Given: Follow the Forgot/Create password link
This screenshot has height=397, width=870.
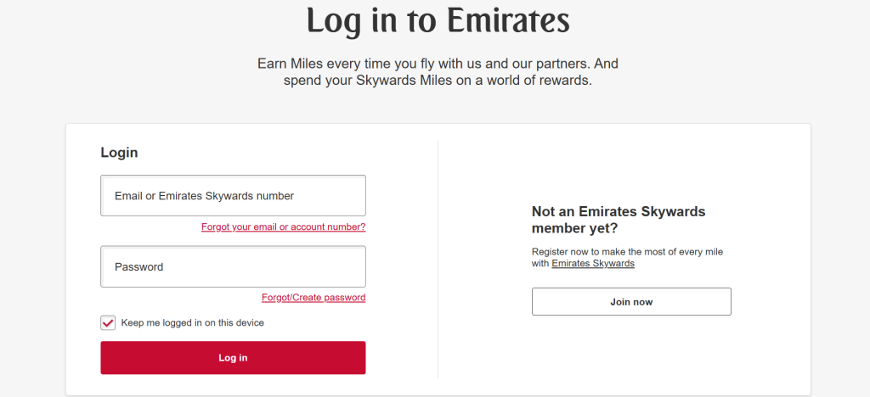Looking at the screenshot, I should [x=314, y=298].
